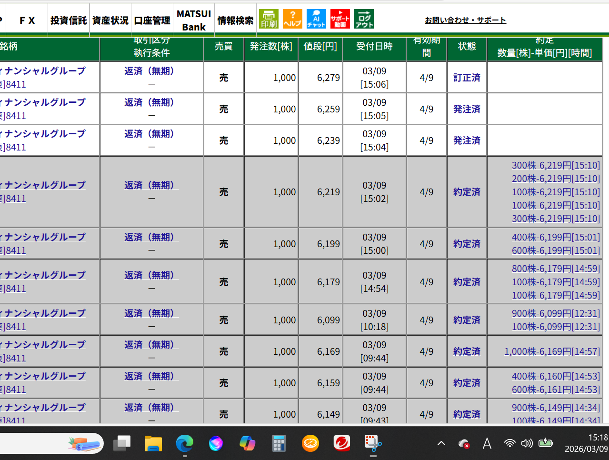Open the 口座管理 menu tab

pyautogui.click(x=152, y=20)
